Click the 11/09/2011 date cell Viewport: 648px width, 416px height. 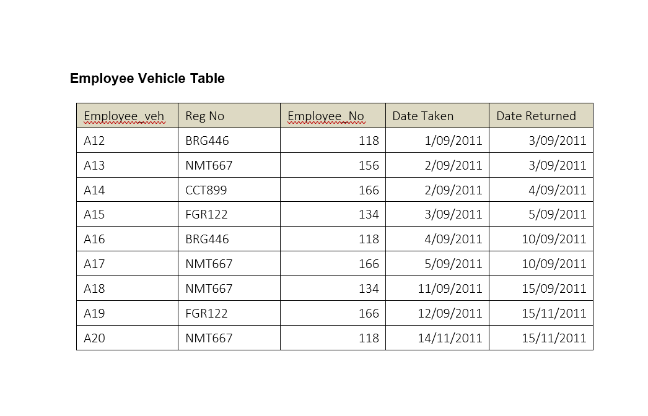pyautogui.click(x=437, y=288)
